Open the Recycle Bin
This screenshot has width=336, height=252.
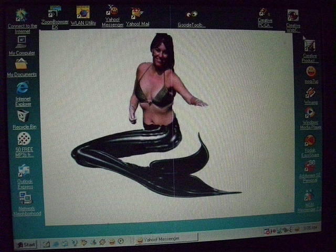[x=24, y=116]
